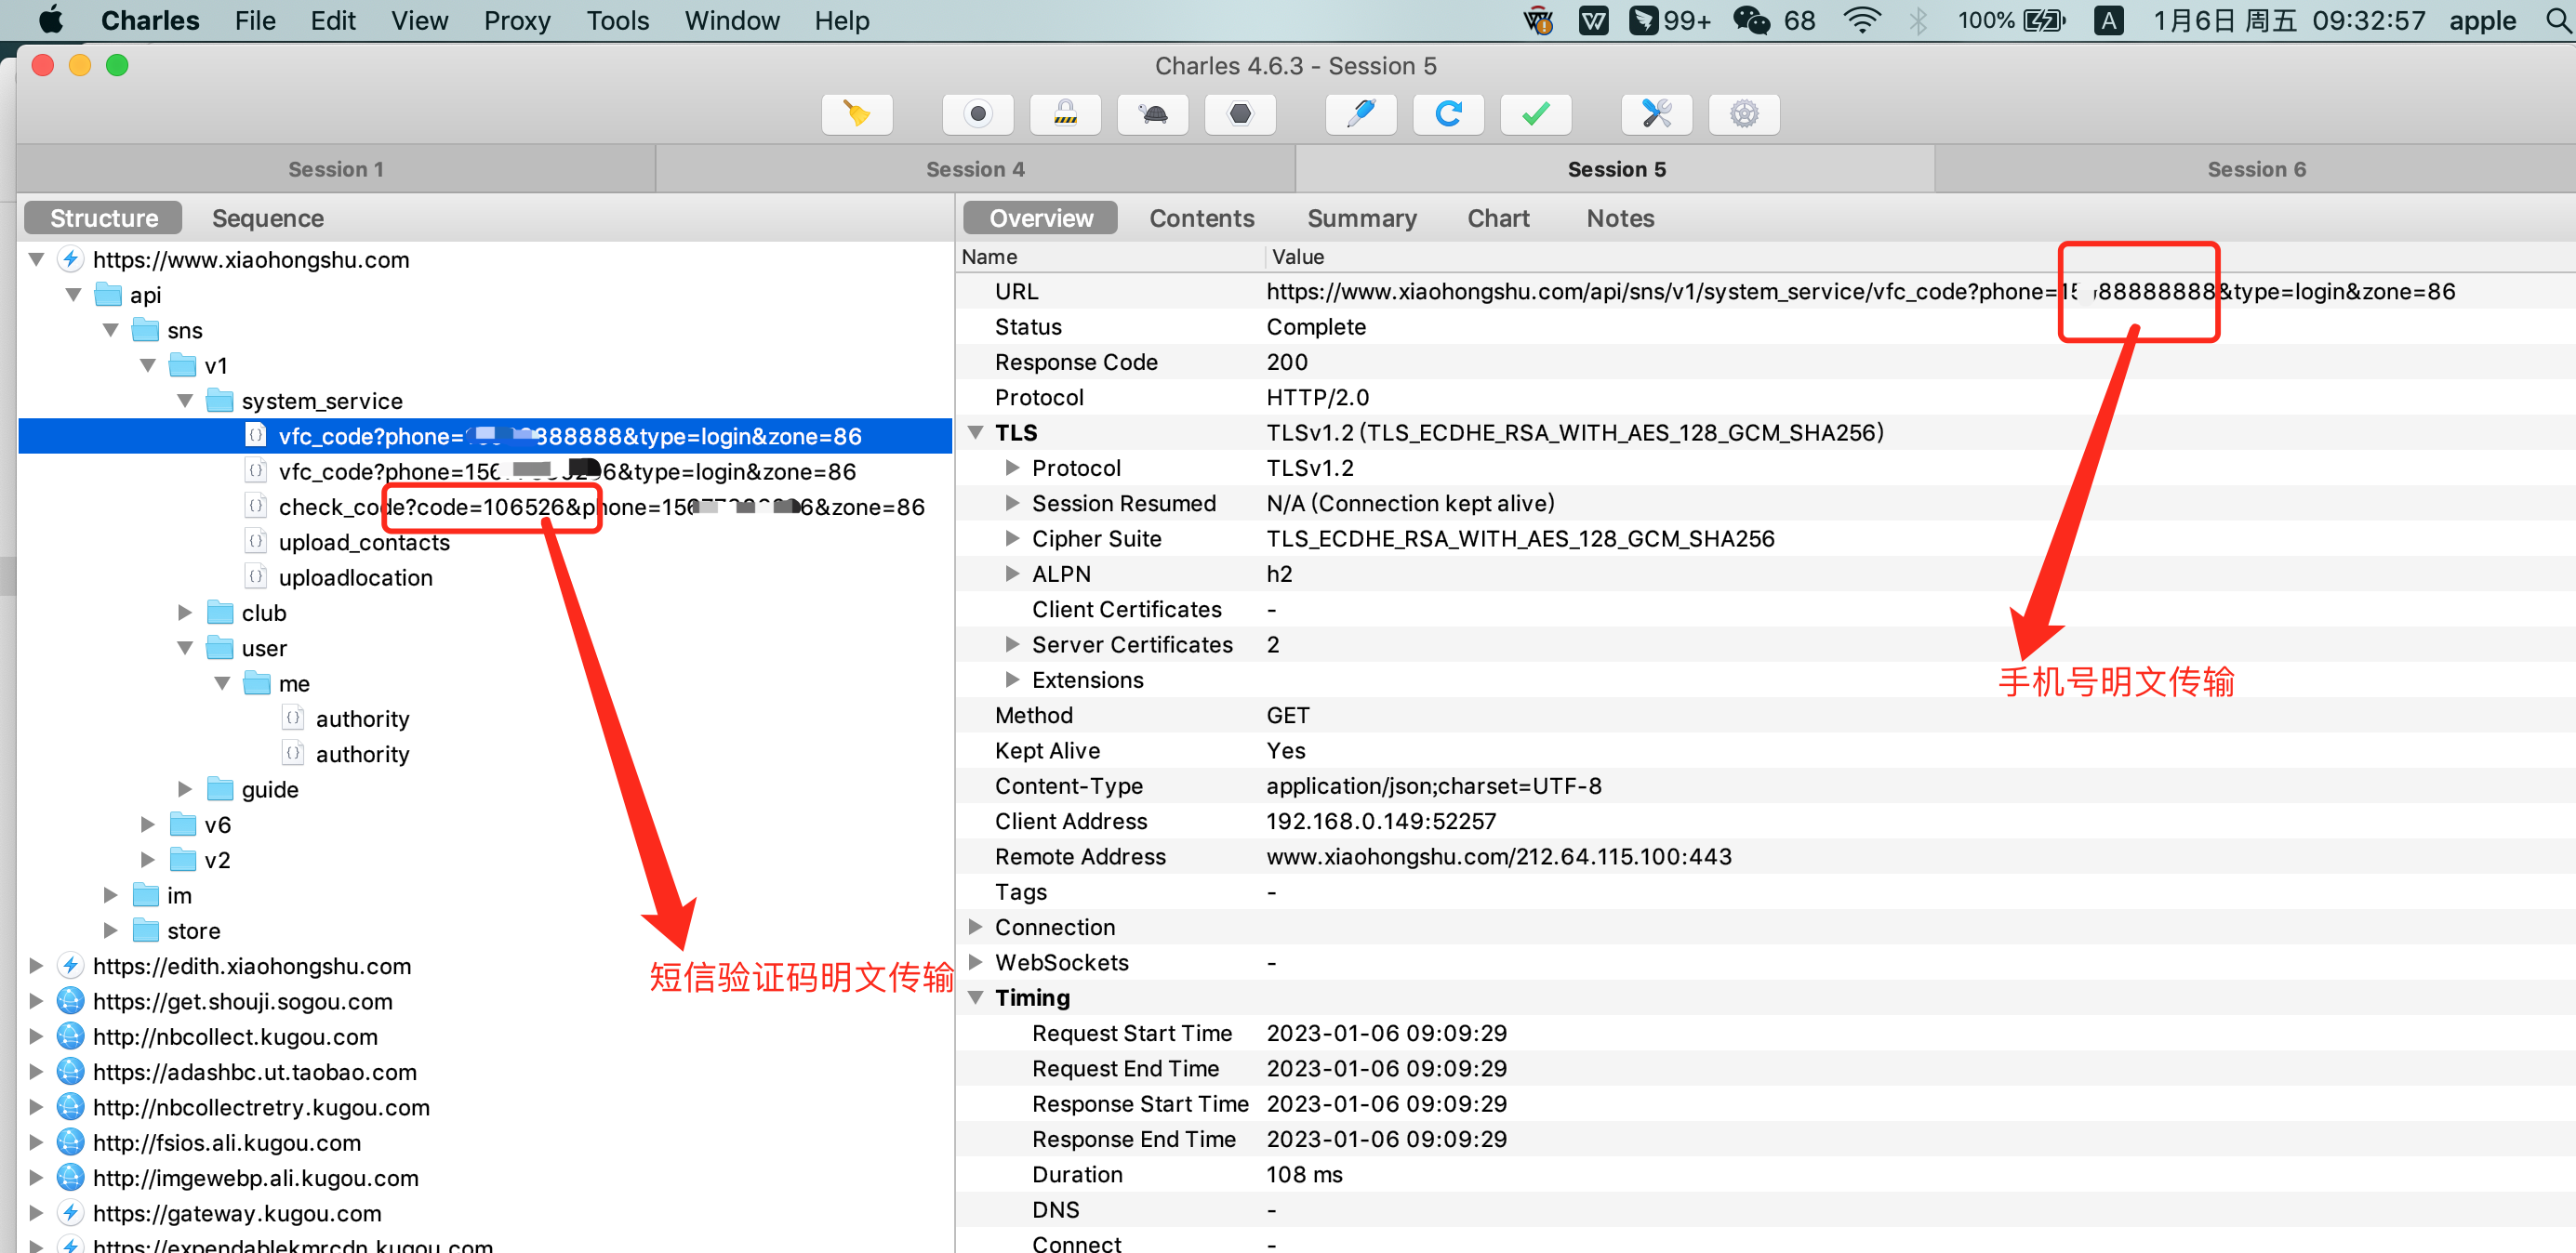Screen dimensions: 2576x1253
Task: Select the second vfc_code request
Action: pos(567,471)
